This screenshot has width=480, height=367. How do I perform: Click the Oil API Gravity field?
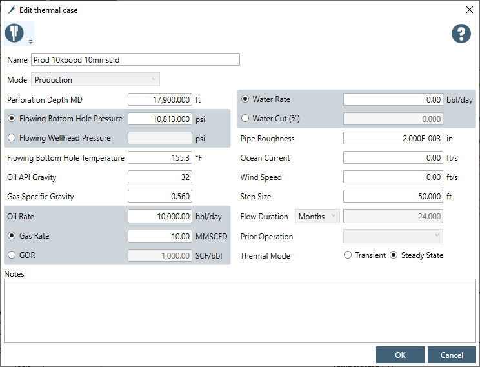(160, 177)
